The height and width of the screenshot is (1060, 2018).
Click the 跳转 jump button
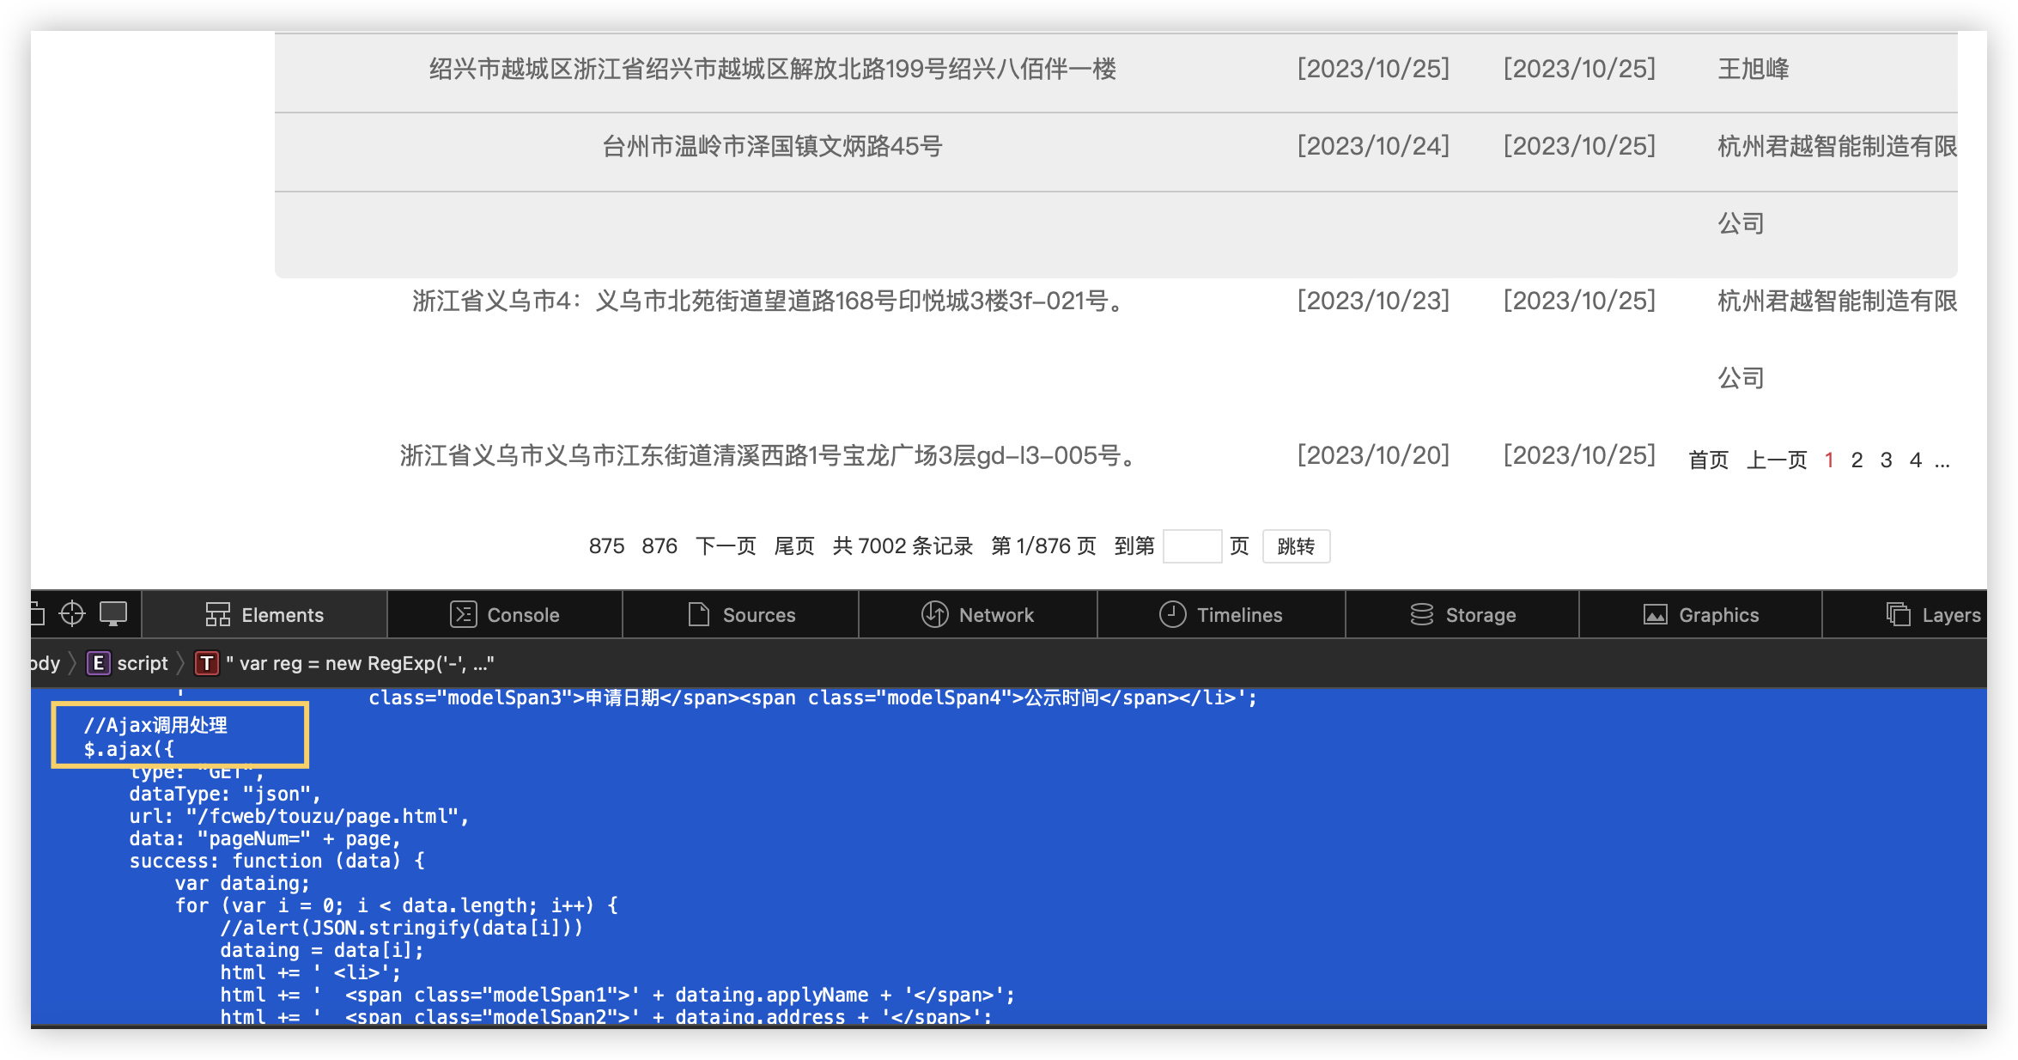[1296, 546]
